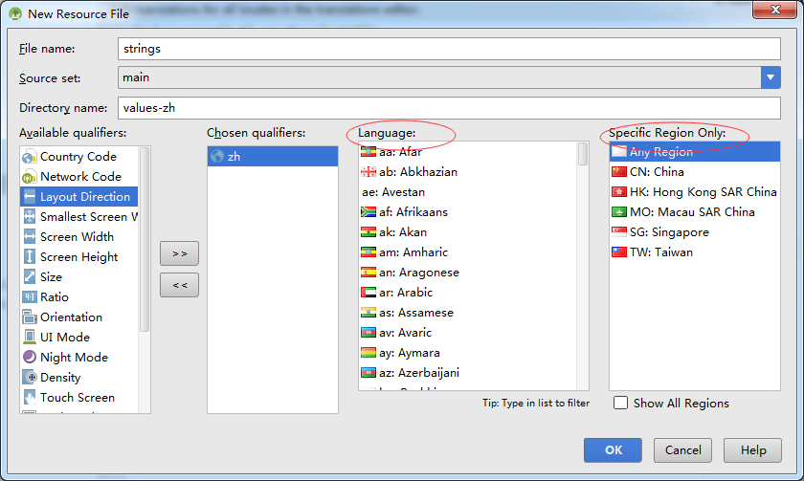Viewport: 804px width, 481px height.
Task: Select the Orientation qualifier icon
Action: 29,317
